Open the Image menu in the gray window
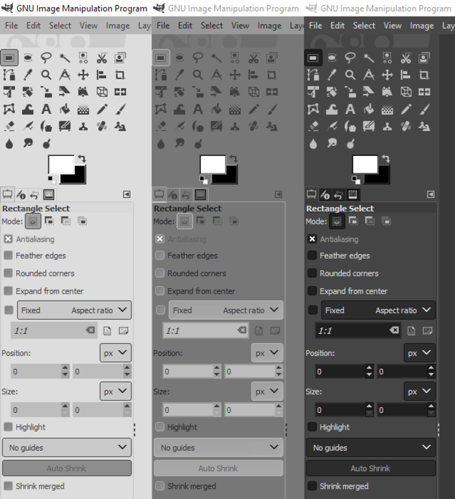This screenshot has height=499, width=455. (269, 26)
